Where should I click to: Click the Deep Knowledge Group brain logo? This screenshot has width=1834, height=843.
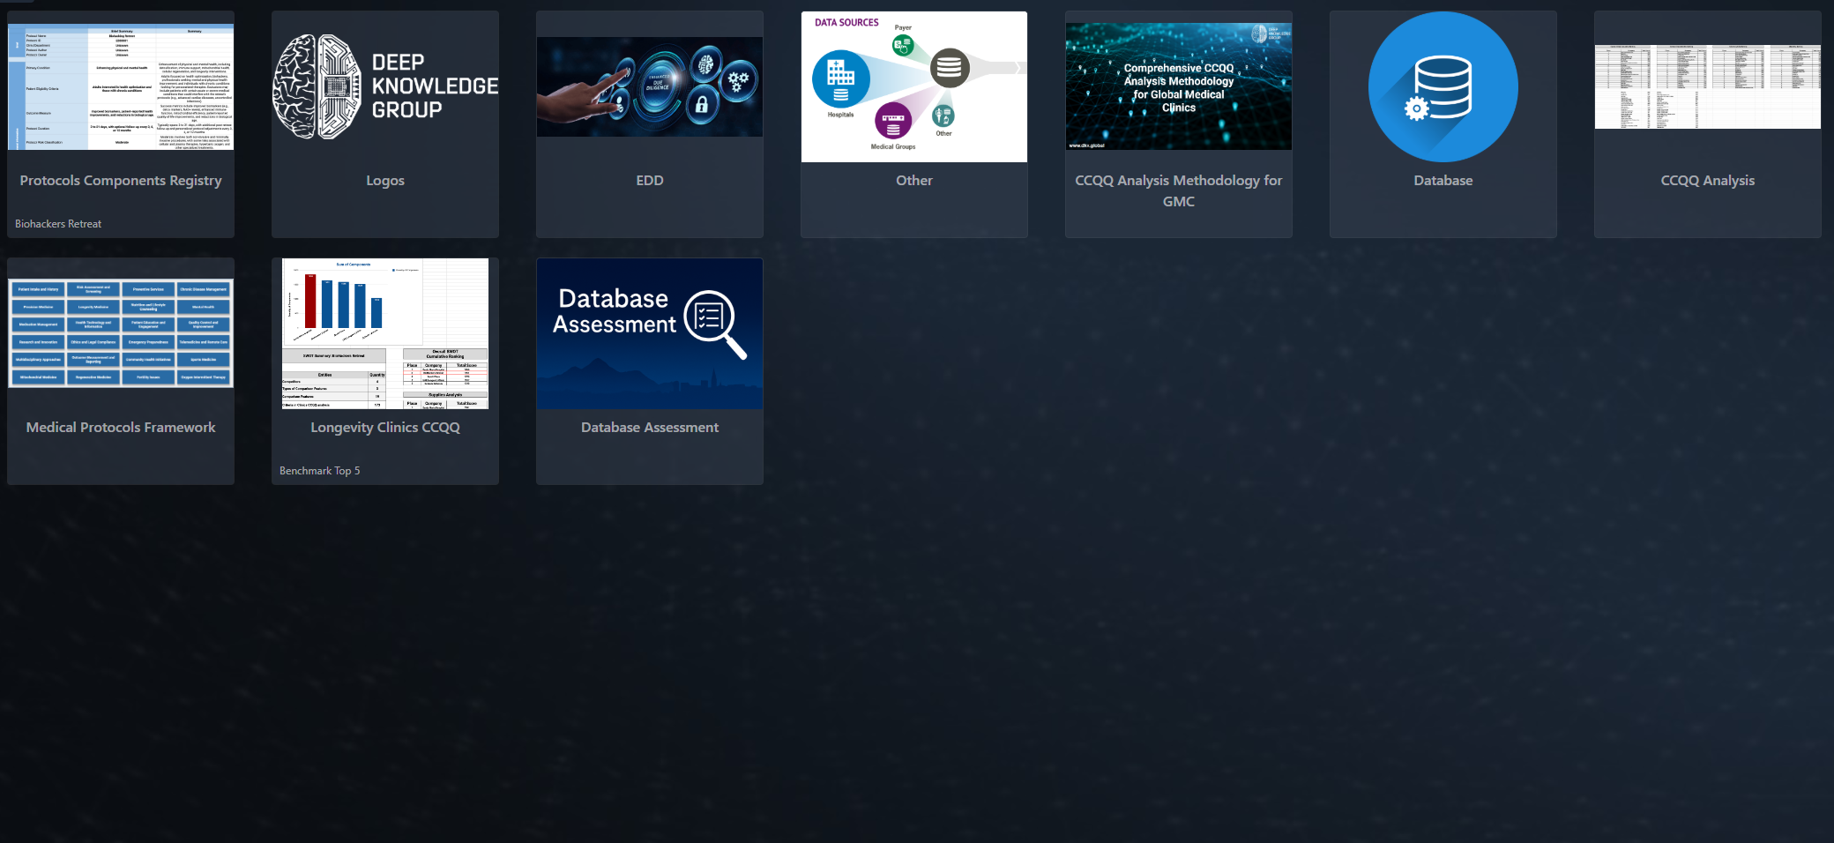[x=385, y=86]
